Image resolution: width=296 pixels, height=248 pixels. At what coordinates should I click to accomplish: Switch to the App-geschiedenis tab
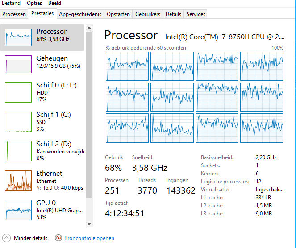80,14
